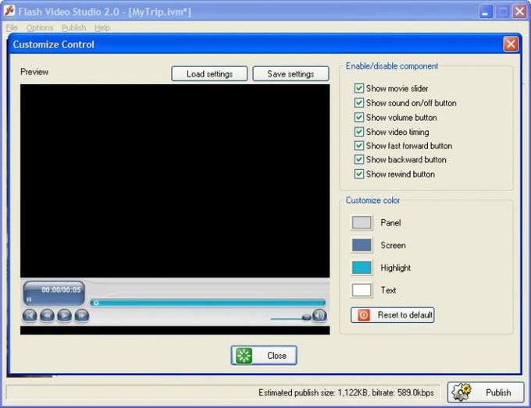The image size is (531, 408).
Task: Open the Screen color swatch
Action: tap(362, 245)
